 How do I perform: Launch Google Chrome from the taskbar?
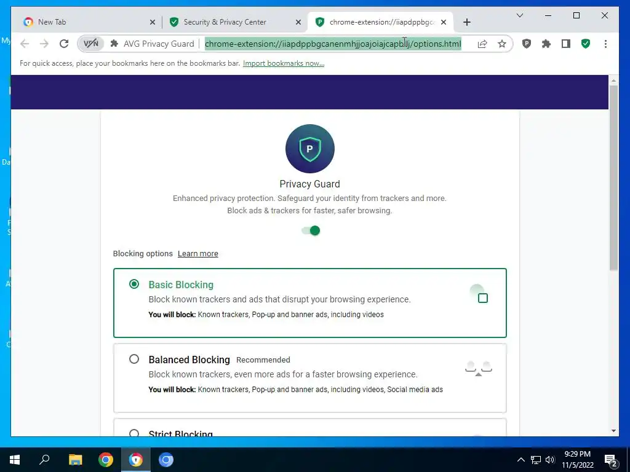[106, 460]
